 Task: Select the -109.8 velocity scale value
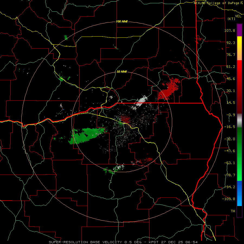(x=229, y=199)
